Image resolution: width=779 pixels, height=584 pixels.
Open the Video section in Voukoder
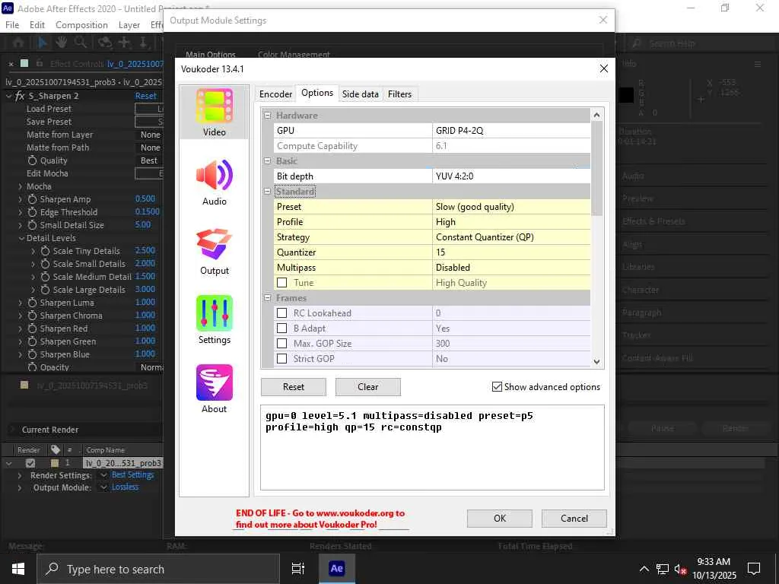pyautogui.click(x=214, y=113)
